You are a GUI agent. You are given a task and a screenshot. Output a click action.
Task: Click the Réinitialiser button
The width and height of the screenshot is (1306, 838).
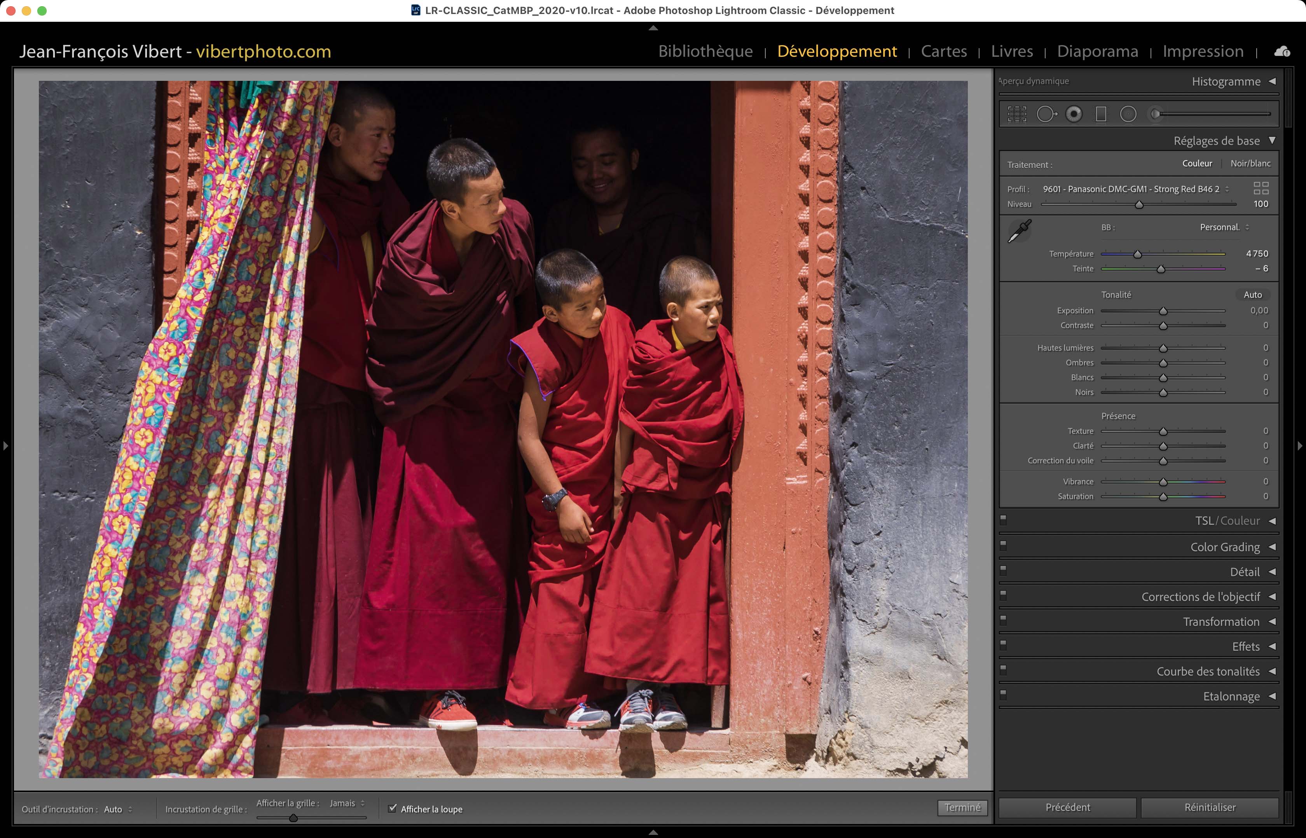1209,808
